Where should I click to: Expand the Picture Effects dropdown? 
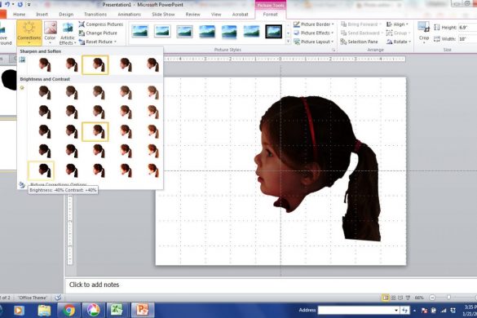tap(314, 33)
